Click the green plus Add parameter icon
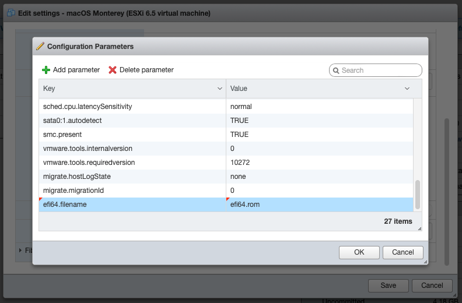The image size is (462, 303). [x=46, y=70]
